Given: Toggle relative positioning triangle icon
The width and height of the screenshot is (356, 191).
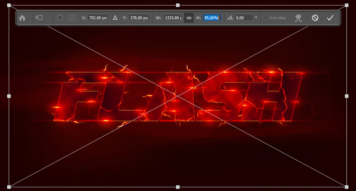Looking at the screenshot, I should [115, 18].
